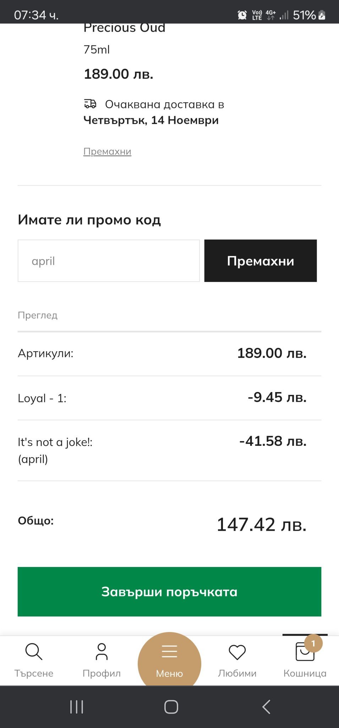This screenshot has width=339, height=728.
Task: Click the black Премахни promo button
Action: 260,261
